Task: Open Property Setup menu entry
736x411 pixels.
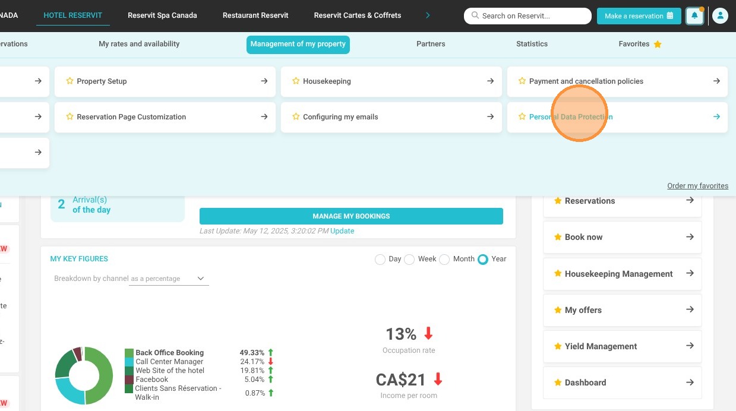Action: pos(165,81)
